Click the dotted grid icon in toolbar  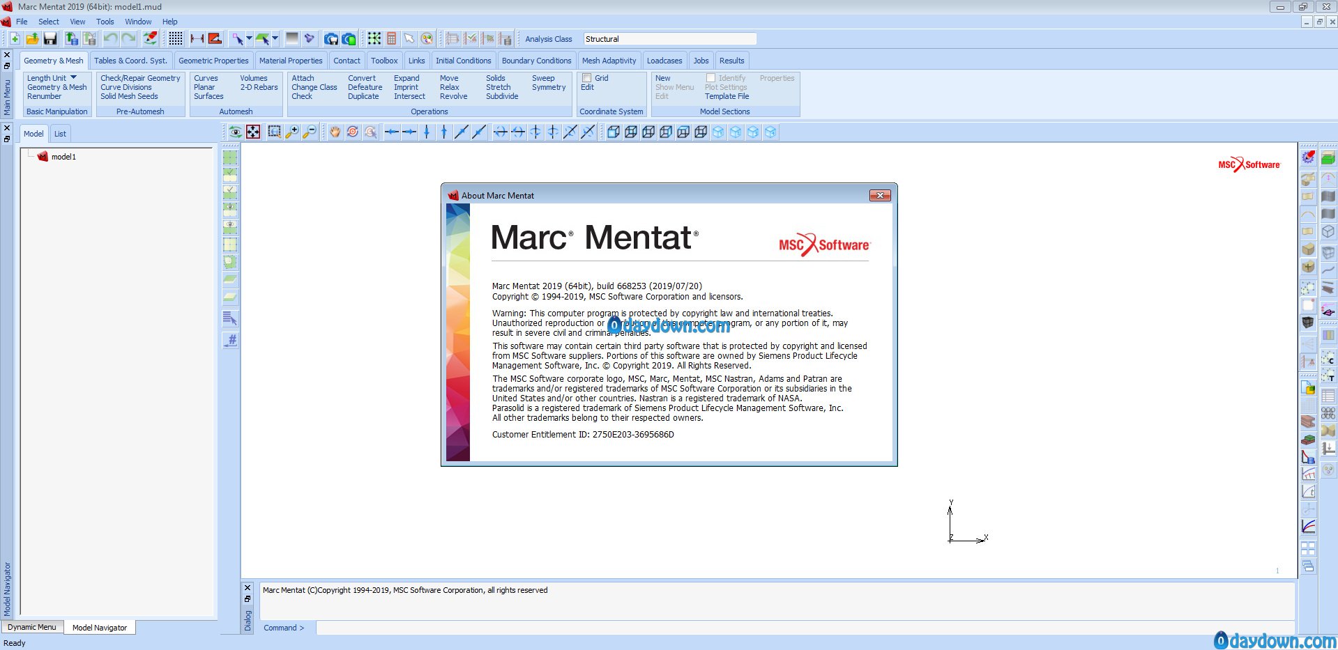point(176,38)
